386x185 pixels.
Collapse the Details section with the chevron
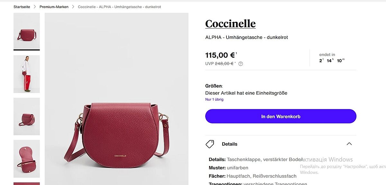[349, 144]
